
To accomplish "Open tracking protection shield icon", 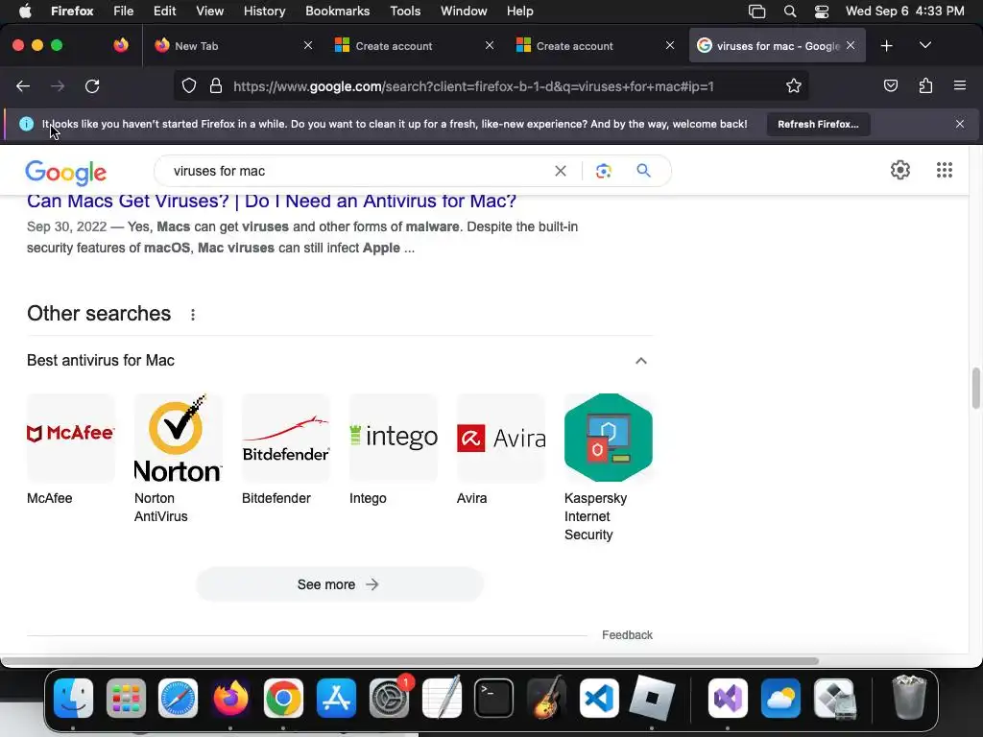I will pyautogui.click(x=189, y=85).
